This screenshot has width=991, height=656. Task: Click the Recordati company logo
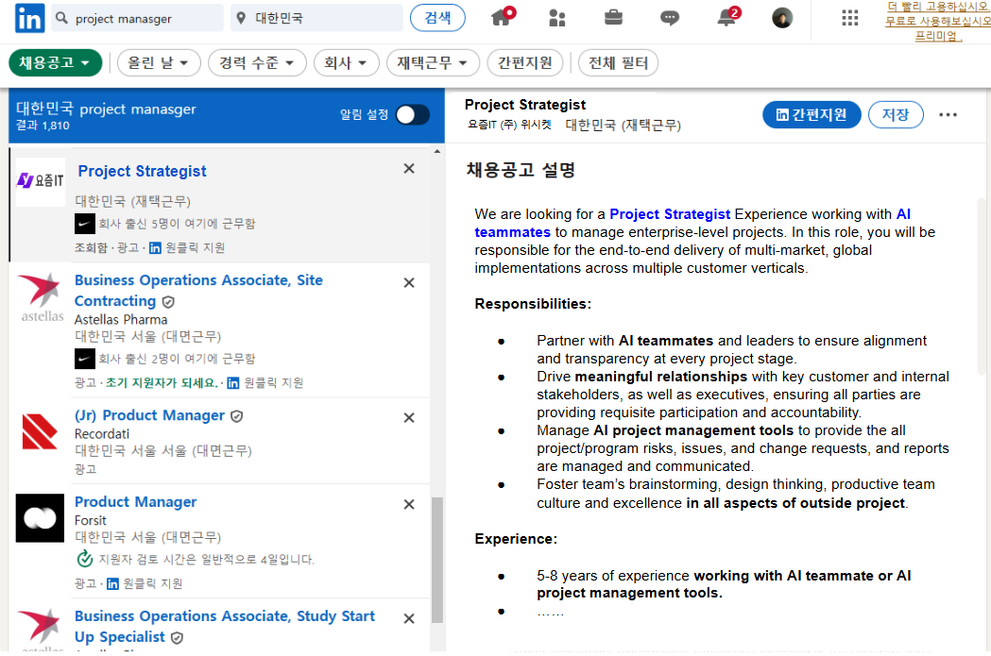(39, 432)
